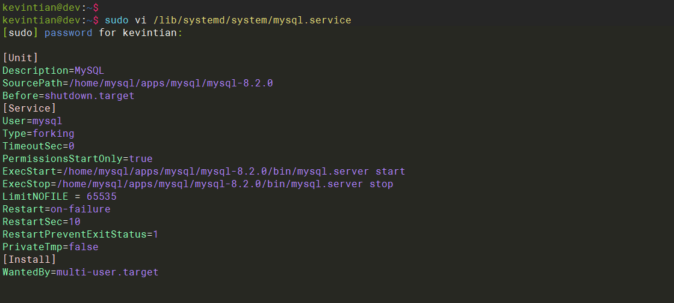674x303 pixels.
Task: Click the ExecStop command line
Action: click(197, 184)
